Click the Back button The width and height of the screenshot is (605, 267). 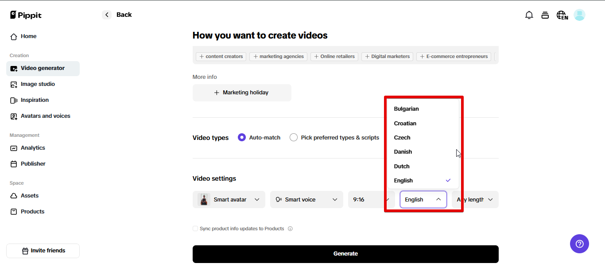[x=116, y=14]
